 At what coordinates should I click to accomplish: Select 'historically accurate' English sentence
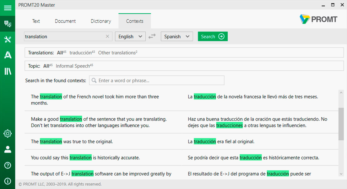point(85,158)
